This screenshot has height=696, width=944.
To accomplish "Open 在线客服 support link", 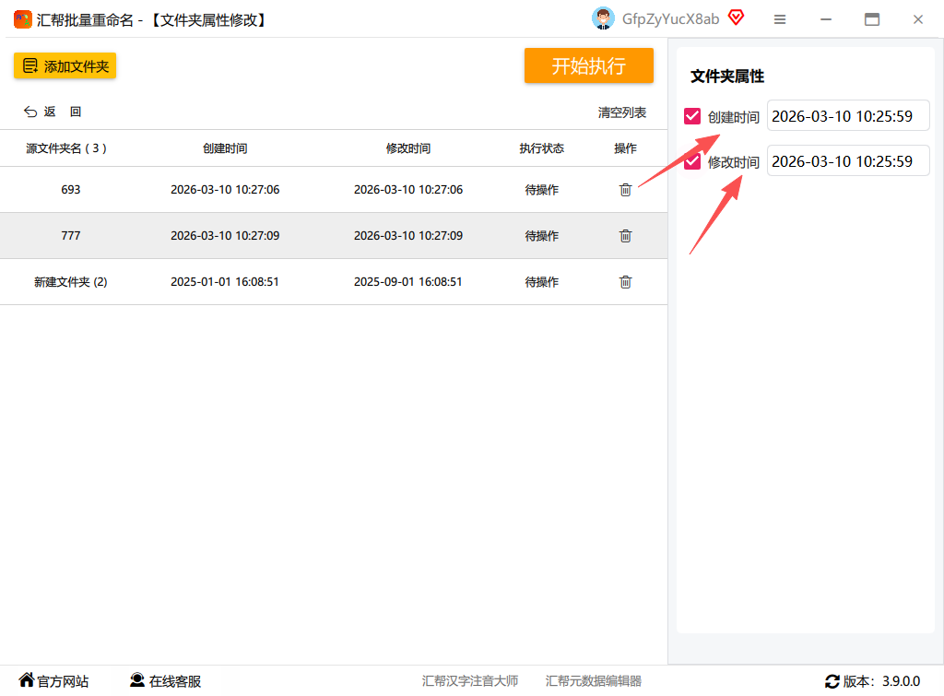I will click(x=166, y=681).
